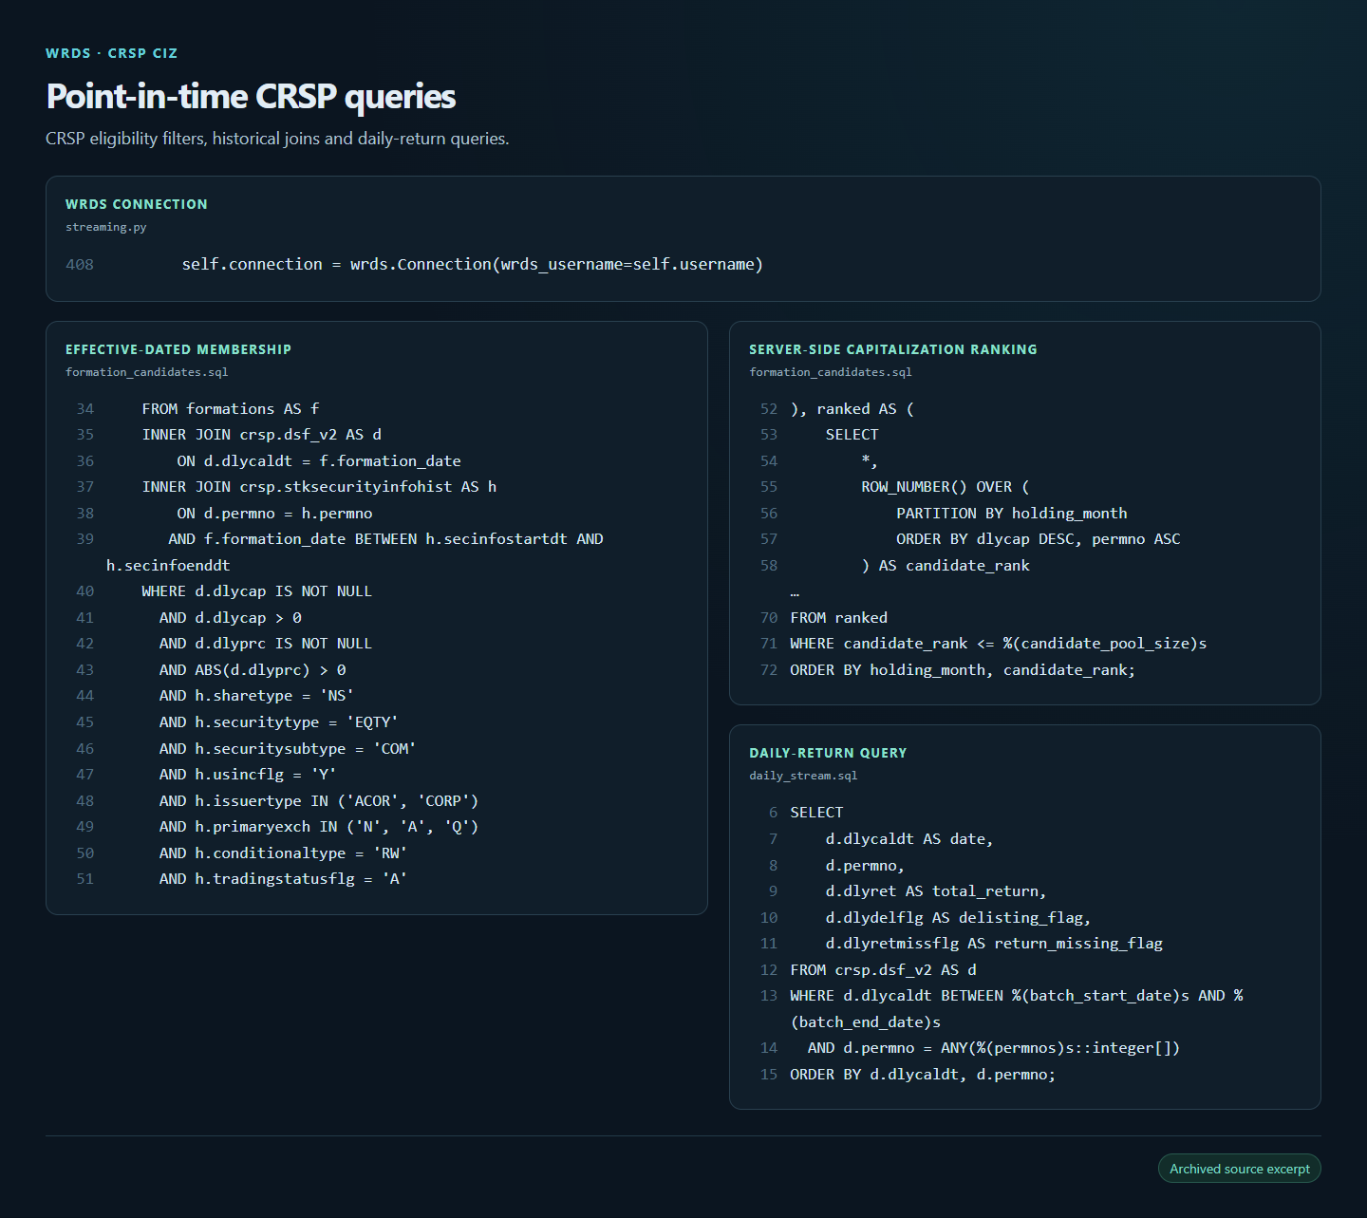Select the "SERVER-SIDE CAPITALIZATION RANKING" card title

[893, 349]
